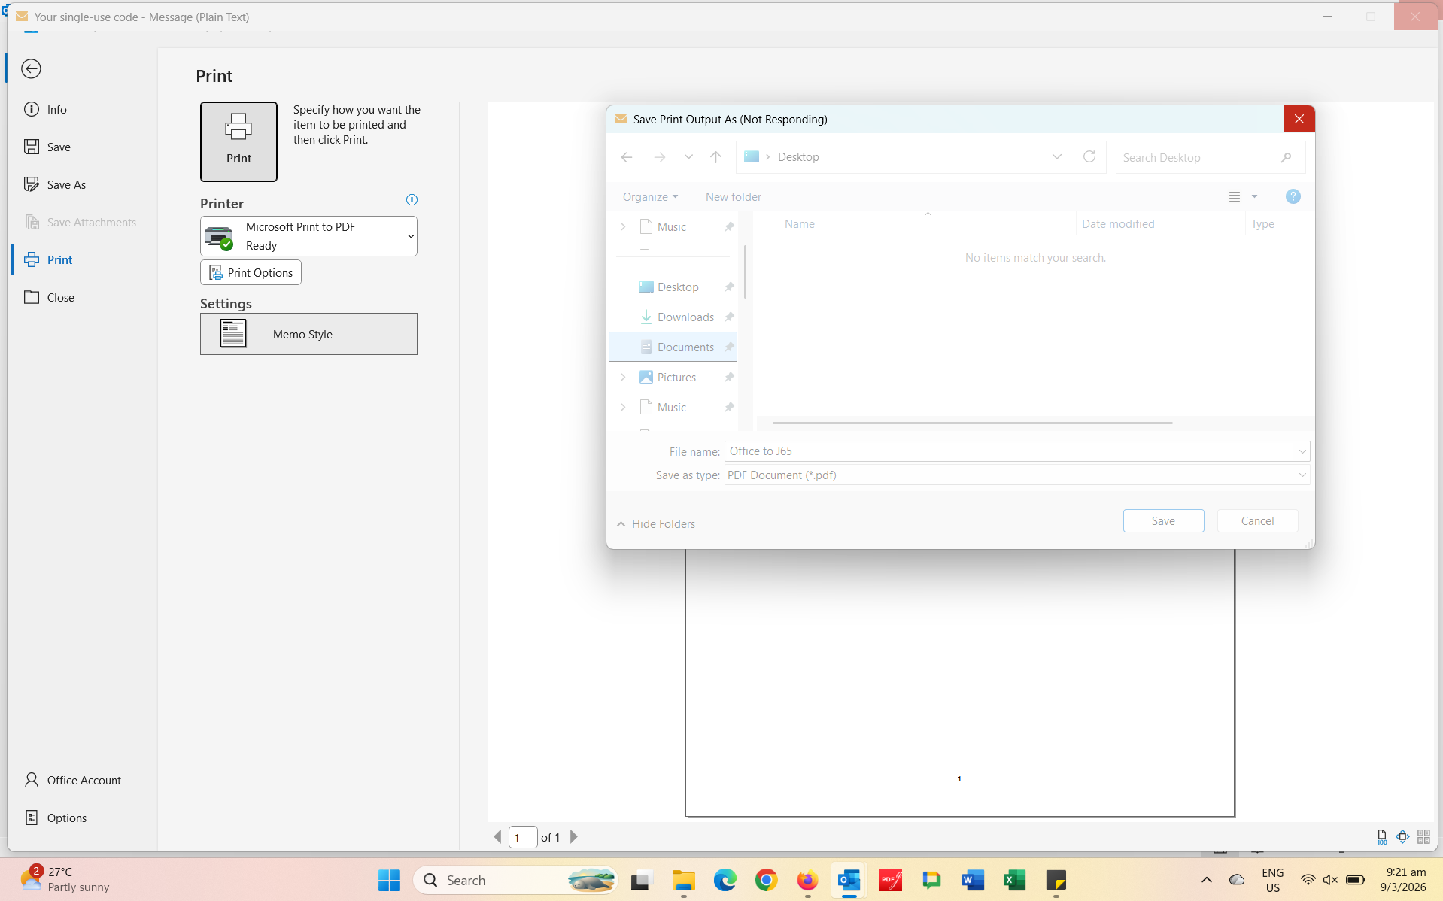The image size is (1443, 901).
Task: Refresh the Desktop folder listing
Action: (x=1089, y=157)
